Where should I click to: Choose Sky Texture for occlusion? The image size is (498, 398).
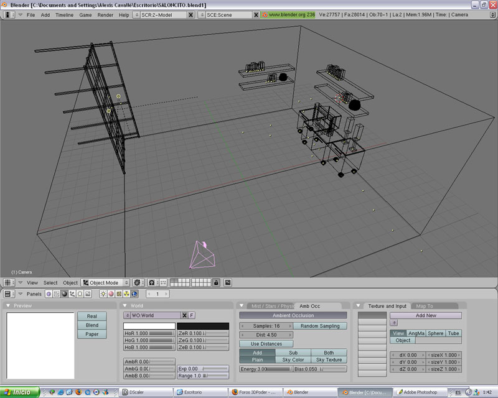[x=329, y=359]
